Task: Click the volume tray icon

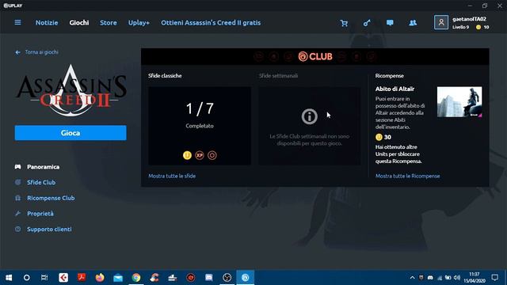Action: (x=457, y=278)
